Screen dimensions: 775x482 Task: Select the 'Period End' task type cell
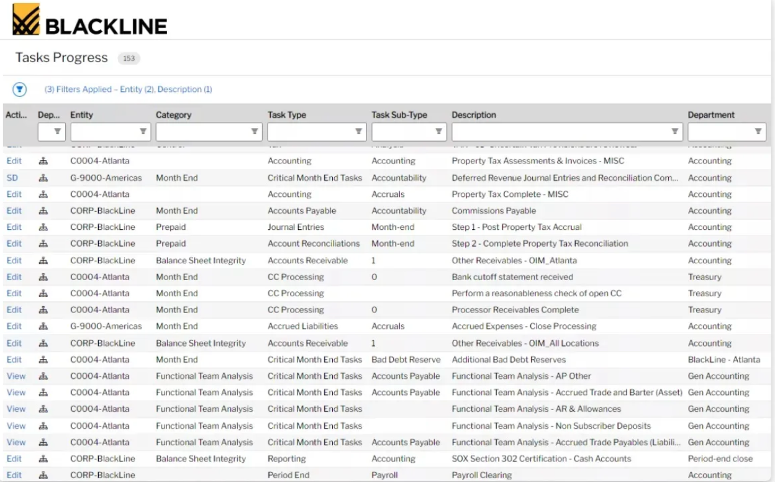coord(289,475)
